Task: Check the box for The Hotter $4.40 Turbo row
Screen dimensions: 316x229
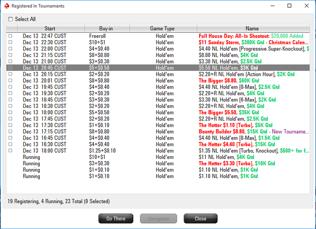Action: point(10,144)
